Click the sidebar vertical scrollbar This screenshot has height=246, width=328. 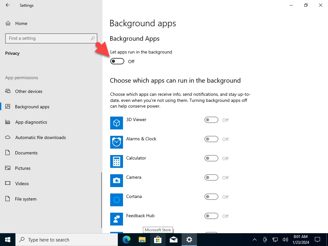point(102,200)
